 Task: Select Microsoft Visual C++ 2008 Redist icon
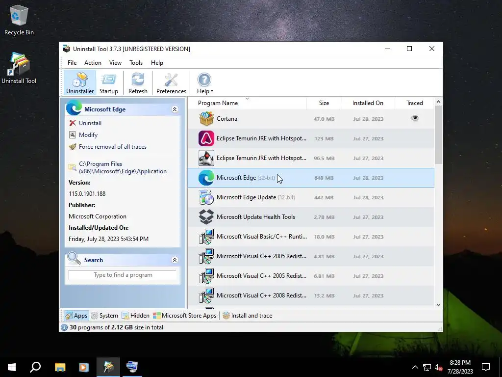point(206,295)
